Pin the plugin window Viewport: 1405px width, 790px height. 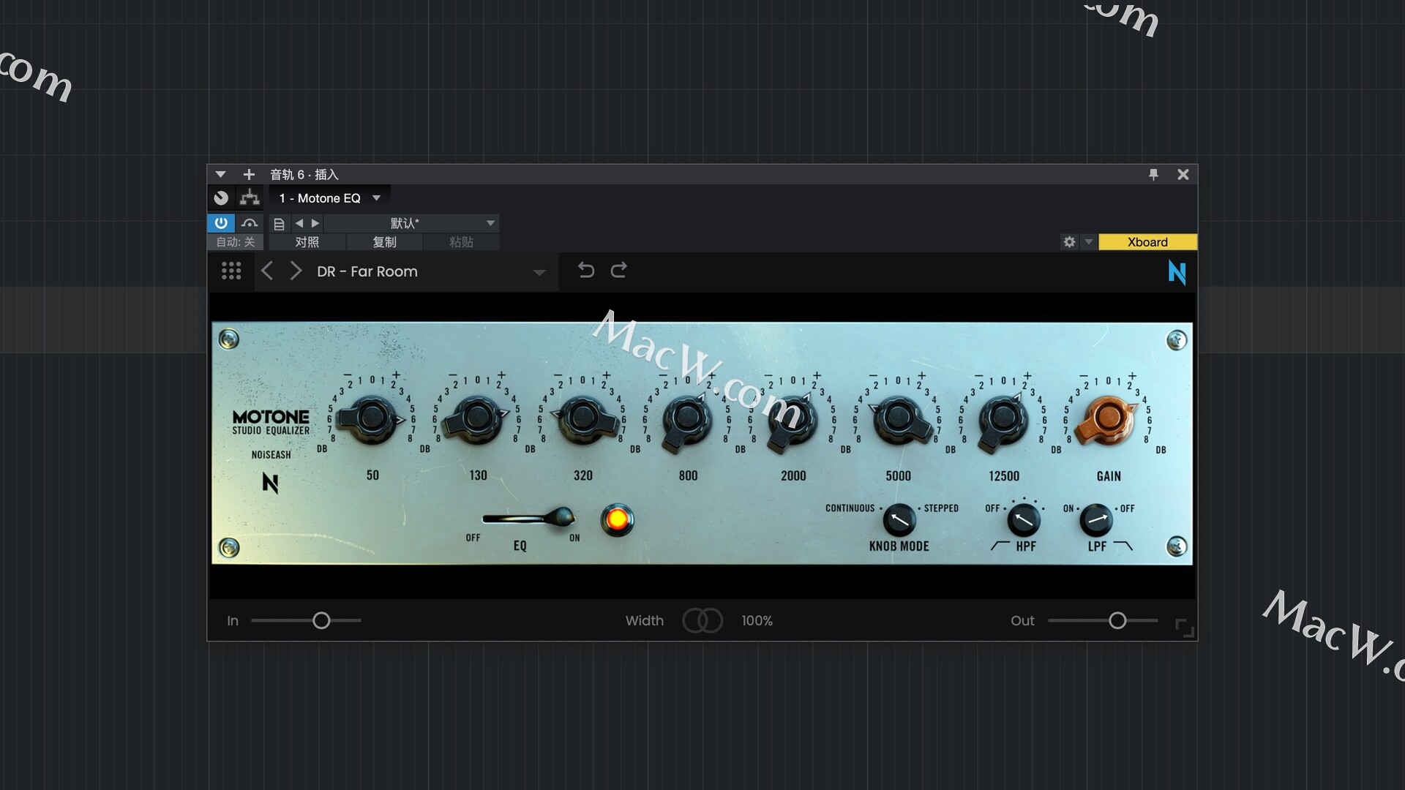(x=1153, y=174)
